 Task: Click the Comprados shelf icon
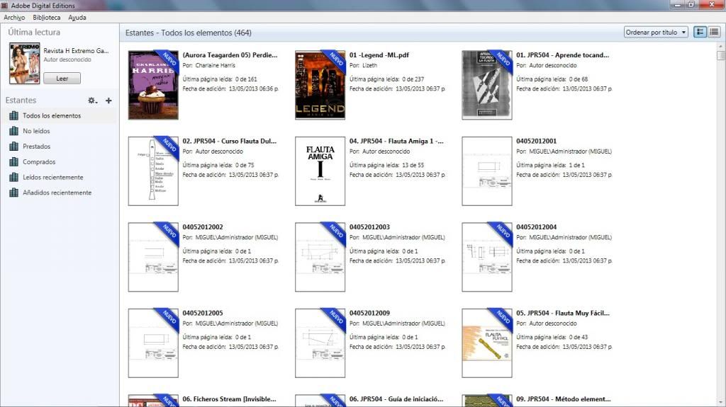pyautogui.click(x=14, y=162)
